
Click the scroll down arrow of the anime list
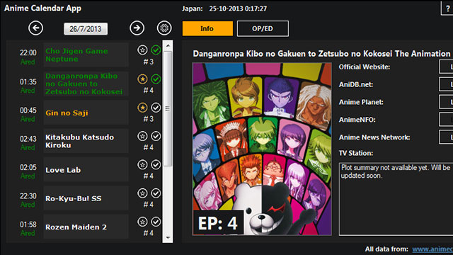point(168,238)
